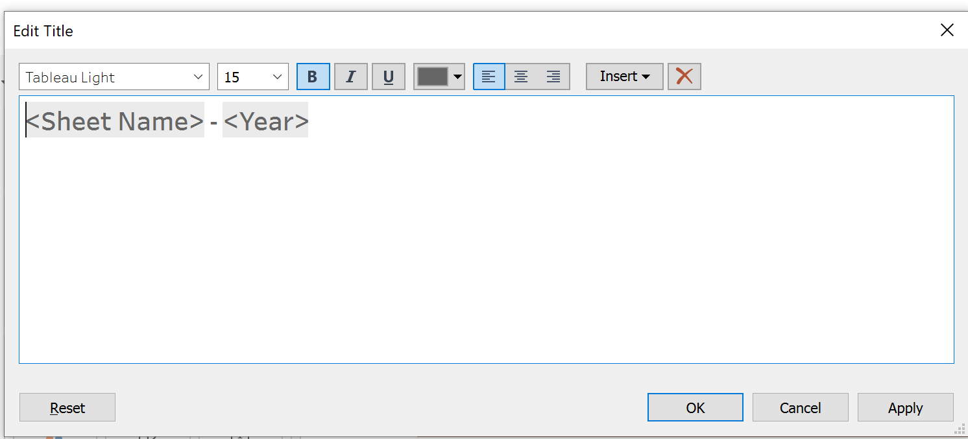Image resolution: width=968 pixels, height=439 pixels.
Task: Toggle Underline formatting button
Action: pyautogui.click(x=389, y=77)
